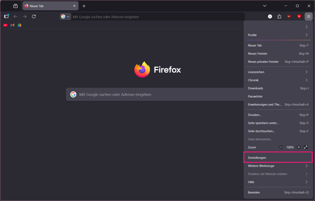The image size is (315, 201).
Task: Click the Extensions puzzle-piece toolbar icon
Action: [279, 17]
